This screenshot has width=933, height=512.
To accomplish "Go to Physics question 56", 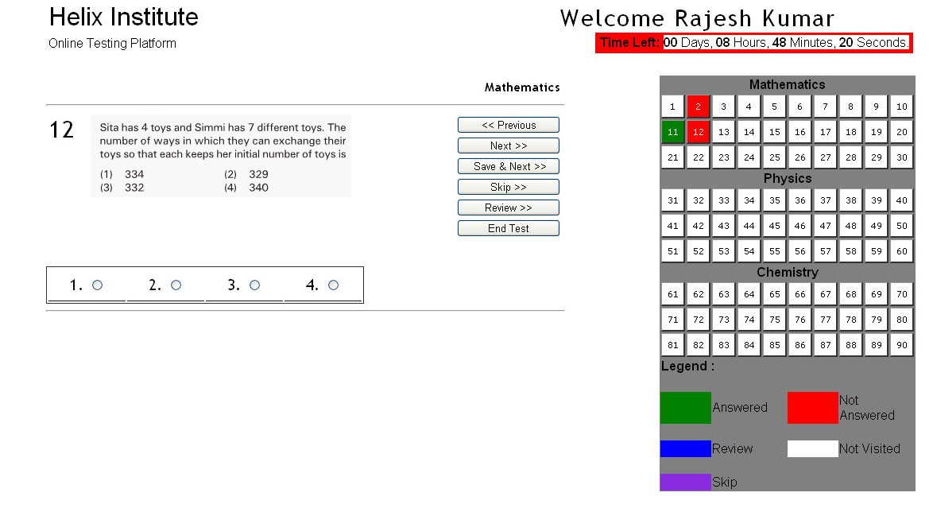I will [x=799, y=251].
